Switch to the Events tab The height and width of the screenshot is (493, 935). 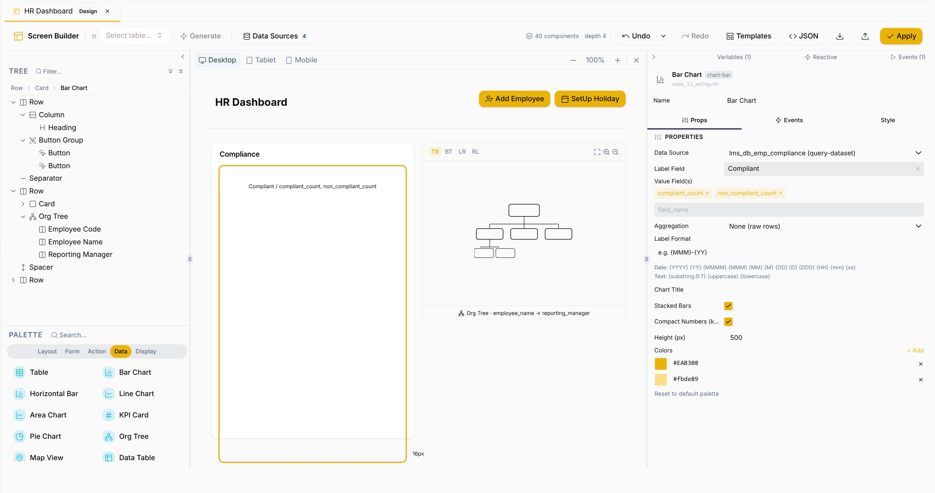click(x=789, y=120)
